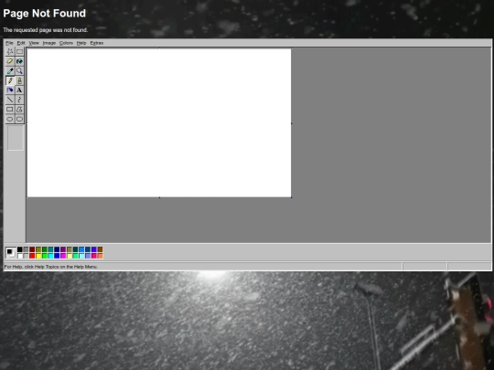Viewport: 494px width, 370px height.
Task: Open the Extras menu
Action: coord(97,43)
